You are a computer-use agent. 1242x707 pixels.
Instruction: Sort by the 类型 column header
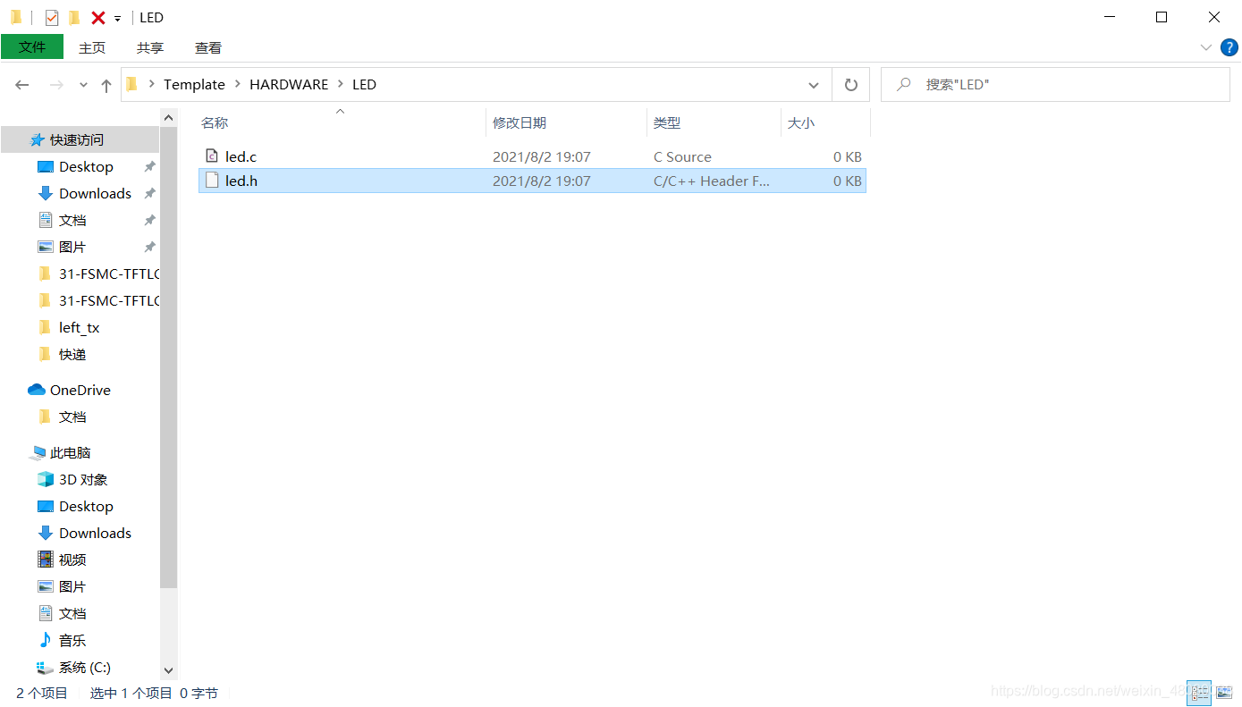[x=667, y=123]
